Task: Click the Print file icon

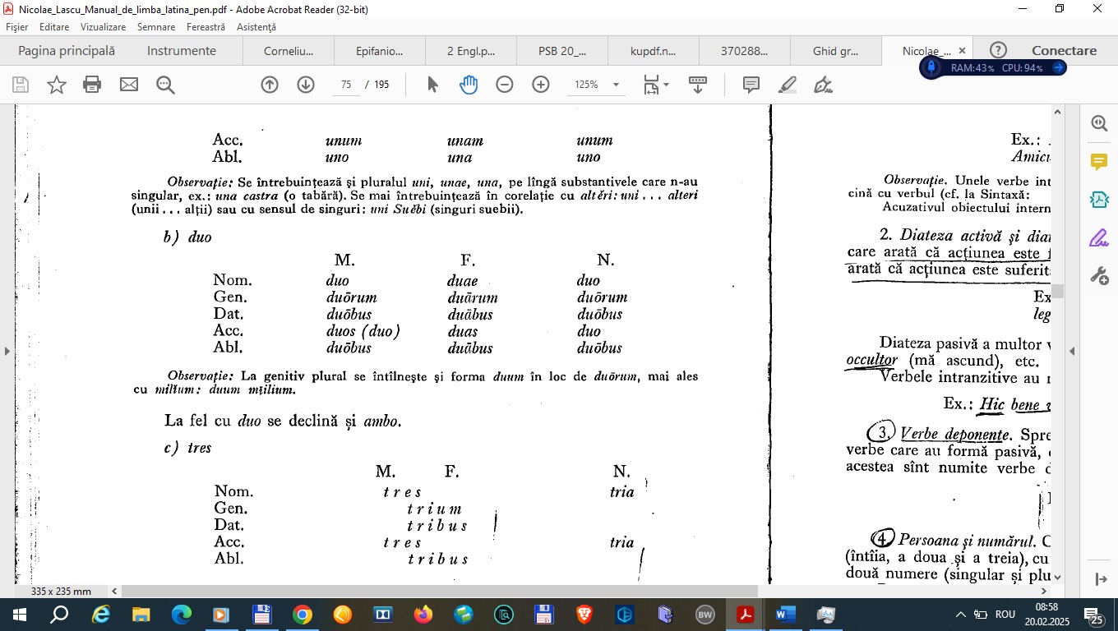Action: pos(92,85)
